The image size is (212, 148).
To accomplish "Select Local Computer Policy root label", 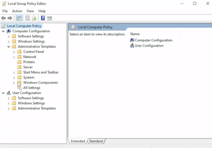I will coord(24,26).
